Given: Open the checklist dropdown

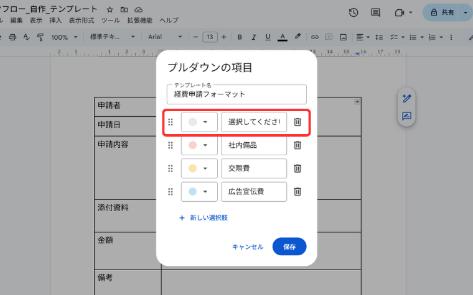Looking at the screenshot, I should coord(397,37).
